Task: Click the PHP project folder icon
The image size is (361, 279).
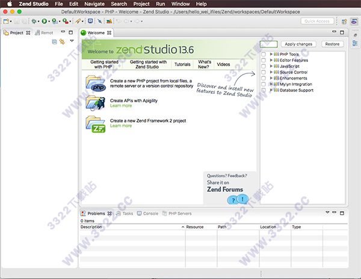Action: click(x=96, y=83)
